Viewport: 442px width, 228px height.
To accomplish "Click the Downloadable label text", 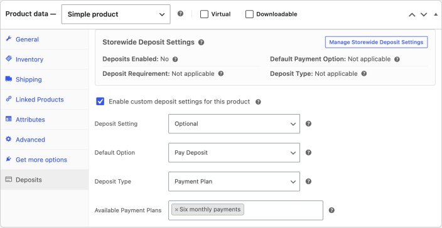I will point(276,14).
